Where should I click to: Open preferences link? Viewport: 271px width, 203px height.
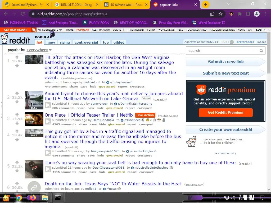pos(245,42)
